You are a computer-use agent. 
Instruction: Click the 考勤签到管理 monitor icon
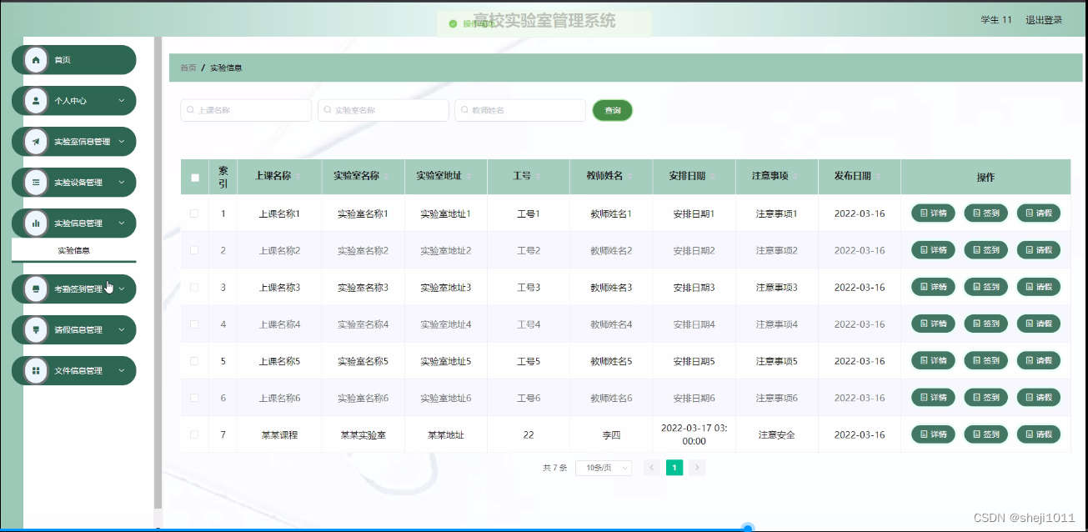pos(34,289)
